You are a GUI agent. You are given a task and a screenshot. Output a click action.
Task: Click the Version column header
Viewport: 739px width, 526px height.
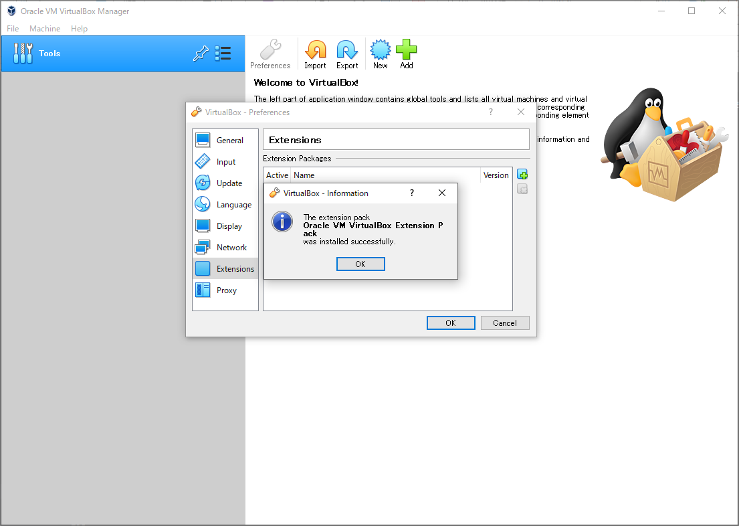(x=496, y=175)
